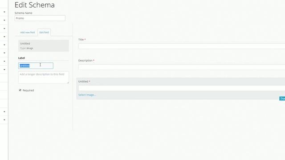Click the Description field input
Viewport: 285px width, 160px height.
click(182, 67)
